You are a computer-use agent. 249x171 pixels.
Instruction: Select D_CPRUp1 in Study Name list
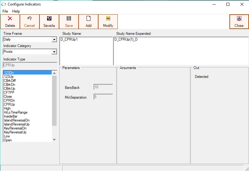[x=69, y=40]
